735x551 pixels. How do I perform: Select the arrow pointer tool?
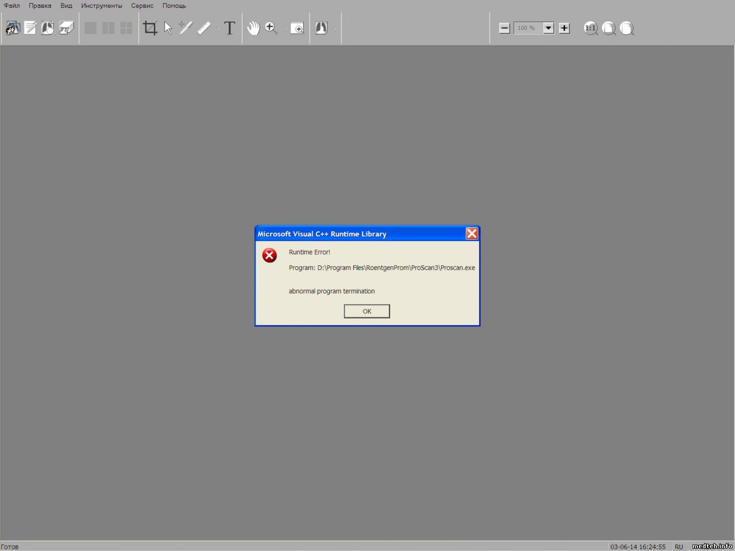click(x=168, y=28)
